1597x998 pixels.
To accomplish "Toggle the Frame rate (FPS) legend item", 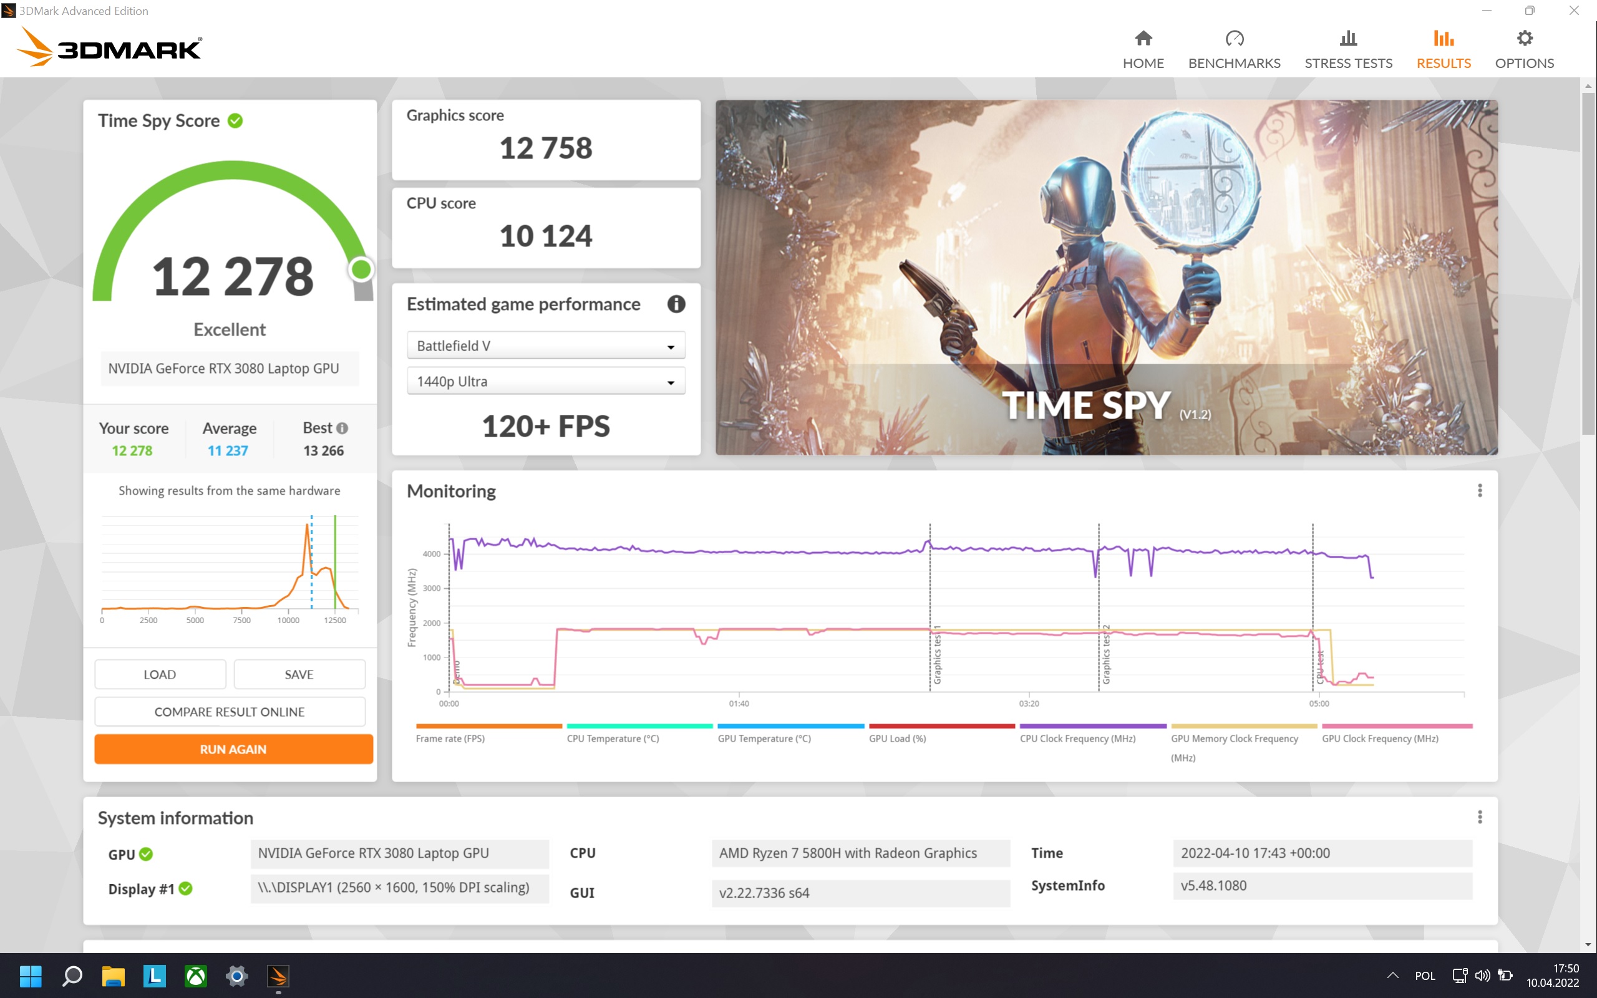I will click(450, 738).
